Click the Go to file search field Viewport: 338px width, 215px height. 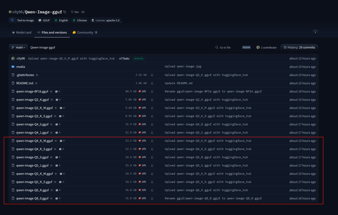point(233,47)
